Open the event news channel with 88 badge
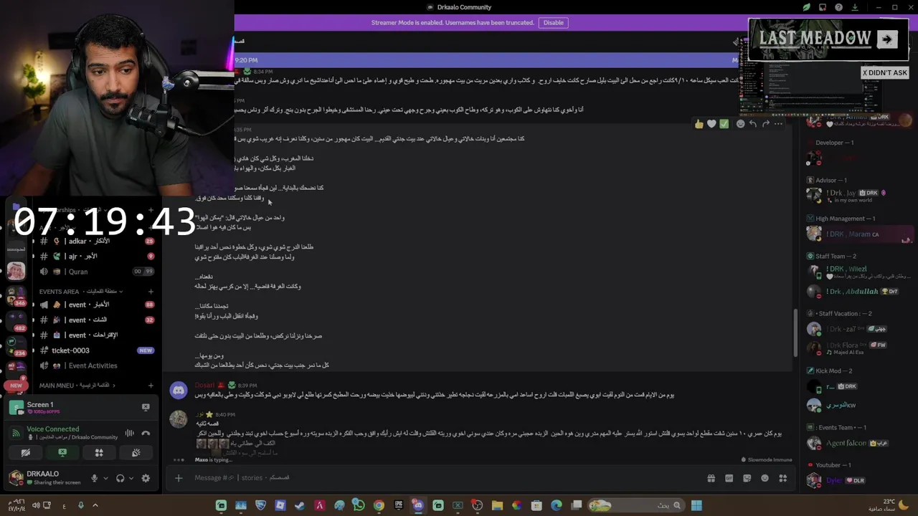Screen dimensions: 918x516 click(97, 305)
